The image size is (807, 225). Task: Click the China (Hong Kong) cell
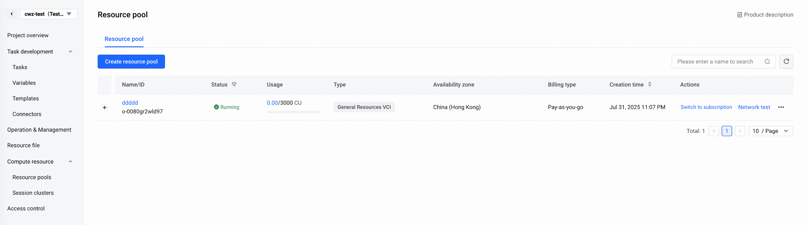pos(457,107)
